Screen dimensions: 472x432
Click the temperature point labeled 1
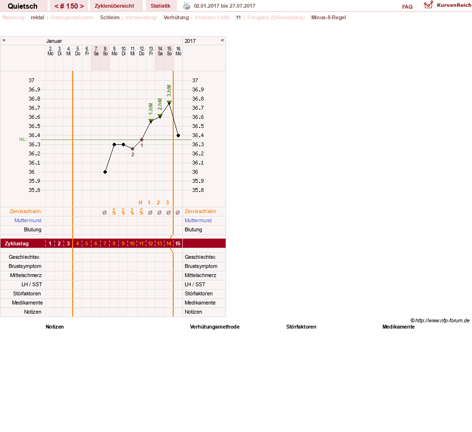(x=142, y=140)
